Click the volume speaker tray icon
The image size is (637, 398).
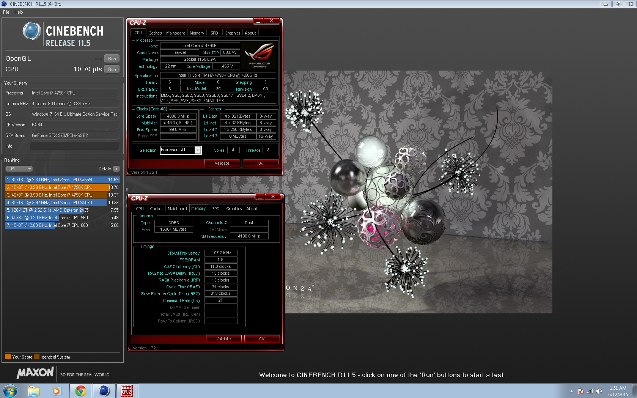(599, 391)
